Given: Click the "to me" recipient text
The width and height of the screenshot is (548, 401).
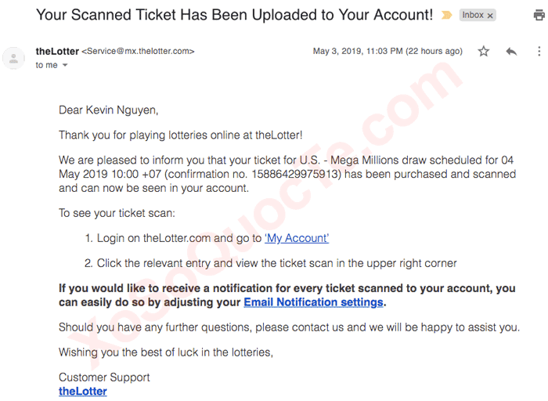Looking at the screenshot, I should (46, 65).
